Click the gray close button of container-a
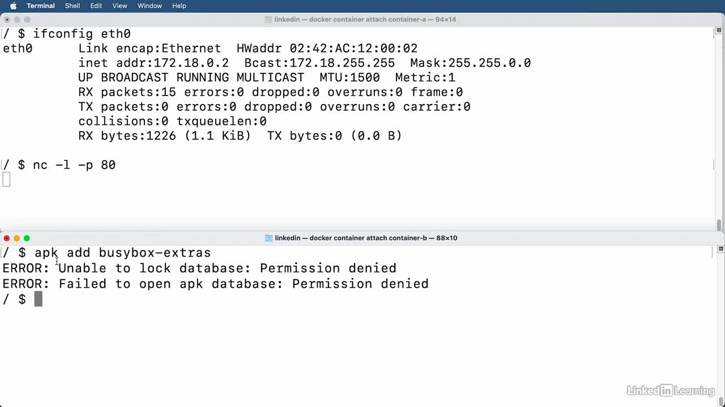The width and height of the screenshot is (725, 407). (7, 19)
